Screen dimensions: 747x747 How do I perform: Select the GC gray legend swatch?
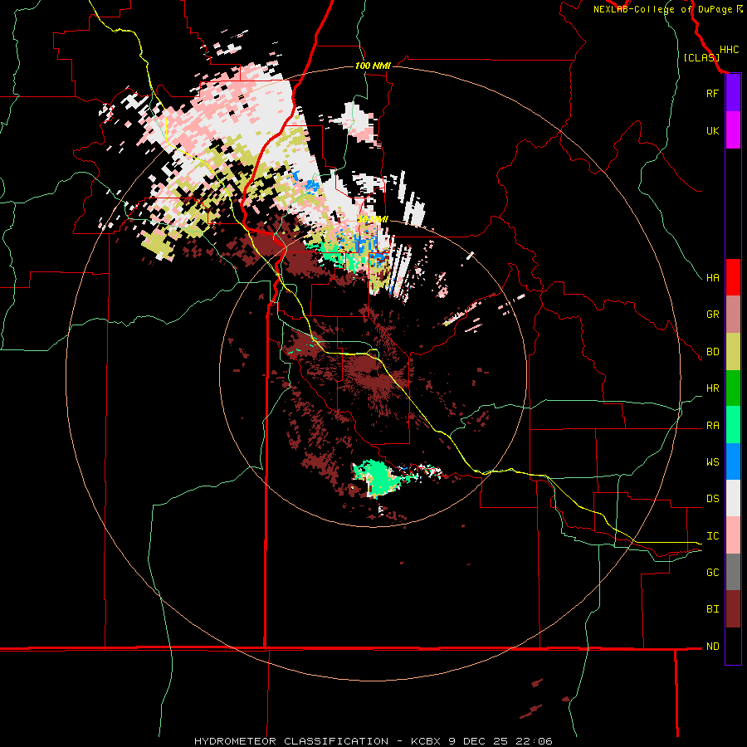coord(733,572)
